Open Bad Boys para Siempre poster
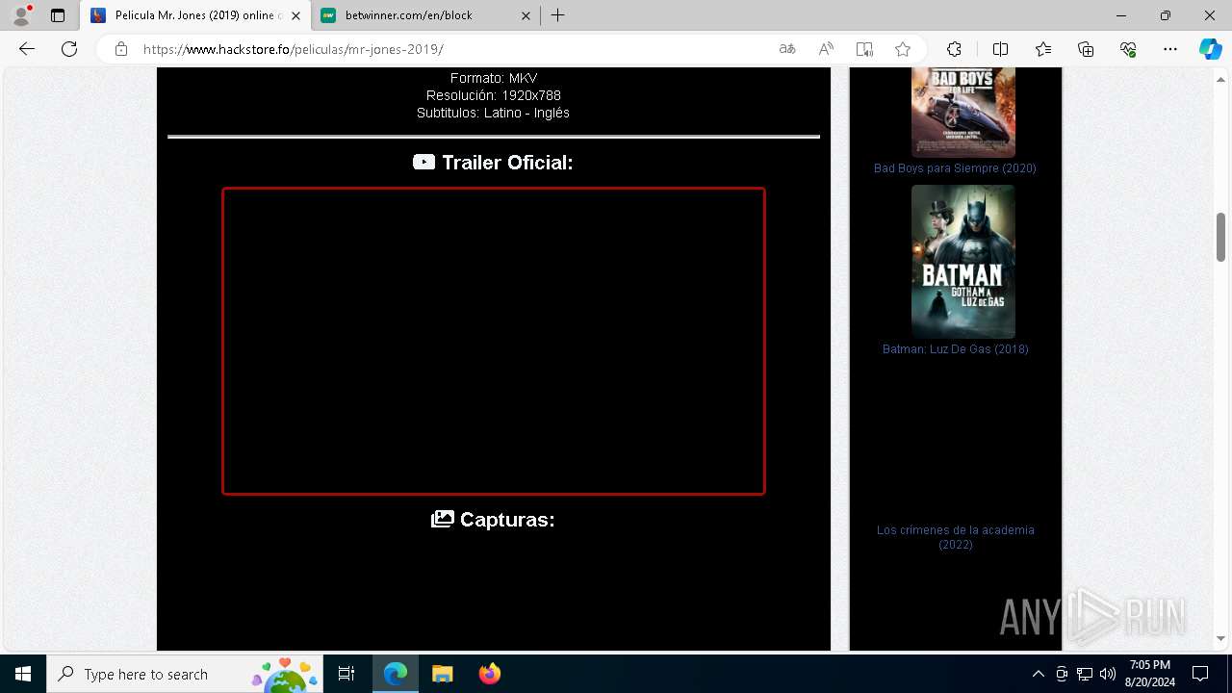The height and width of the screenshot is (693, 1232). 963,112
